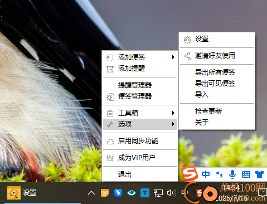This screenshot has height=204, width=267.
Task: Expand the 选项 submenu arrow
Action: [x=173, y=124]
